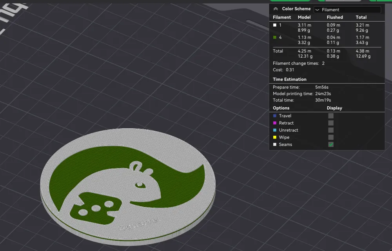Click filament 1 total 9.26 g value
Viewport: 392px width, 251px height.
pos(362,31)
